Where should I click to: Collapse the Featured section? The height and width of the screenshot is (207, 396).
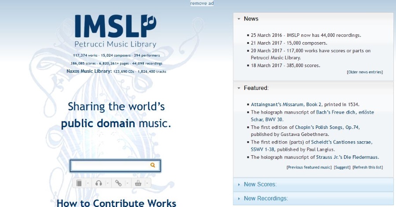(x=239, y=88)
